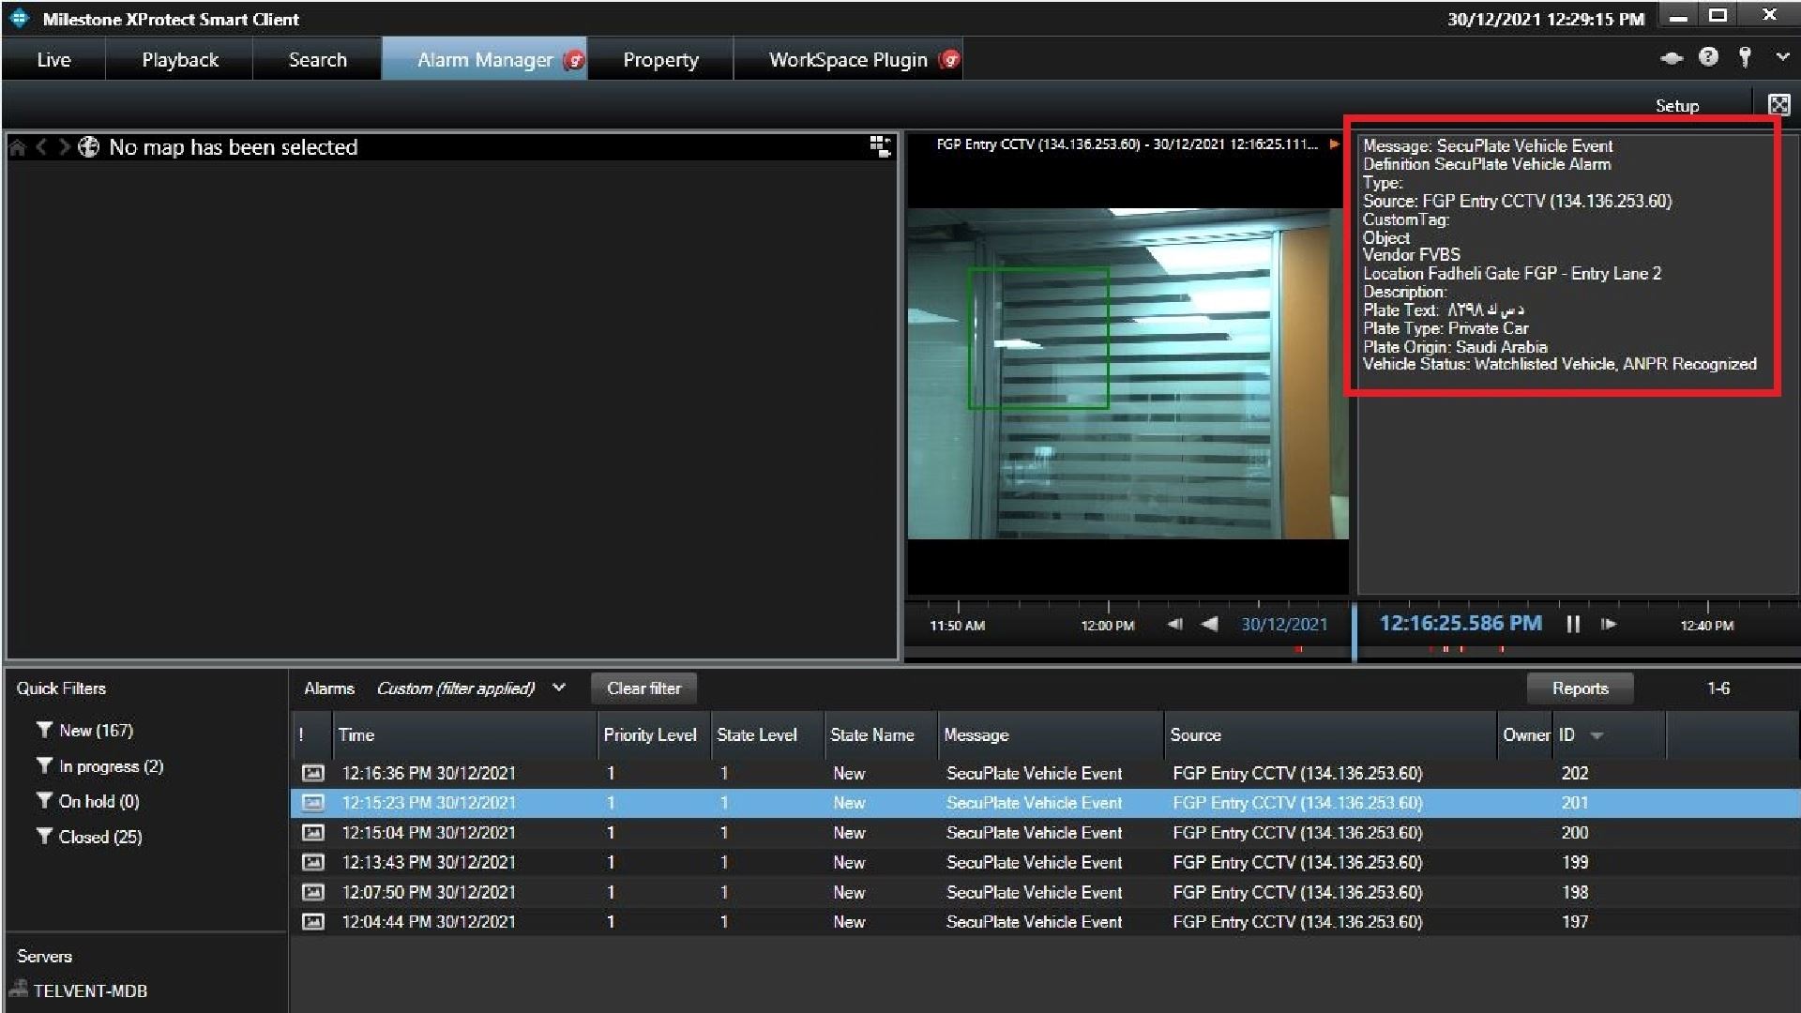This screenshot has height=1013, width=1801.
Task: Click image icon of alarm ID 200
Action: coord(312,833)
